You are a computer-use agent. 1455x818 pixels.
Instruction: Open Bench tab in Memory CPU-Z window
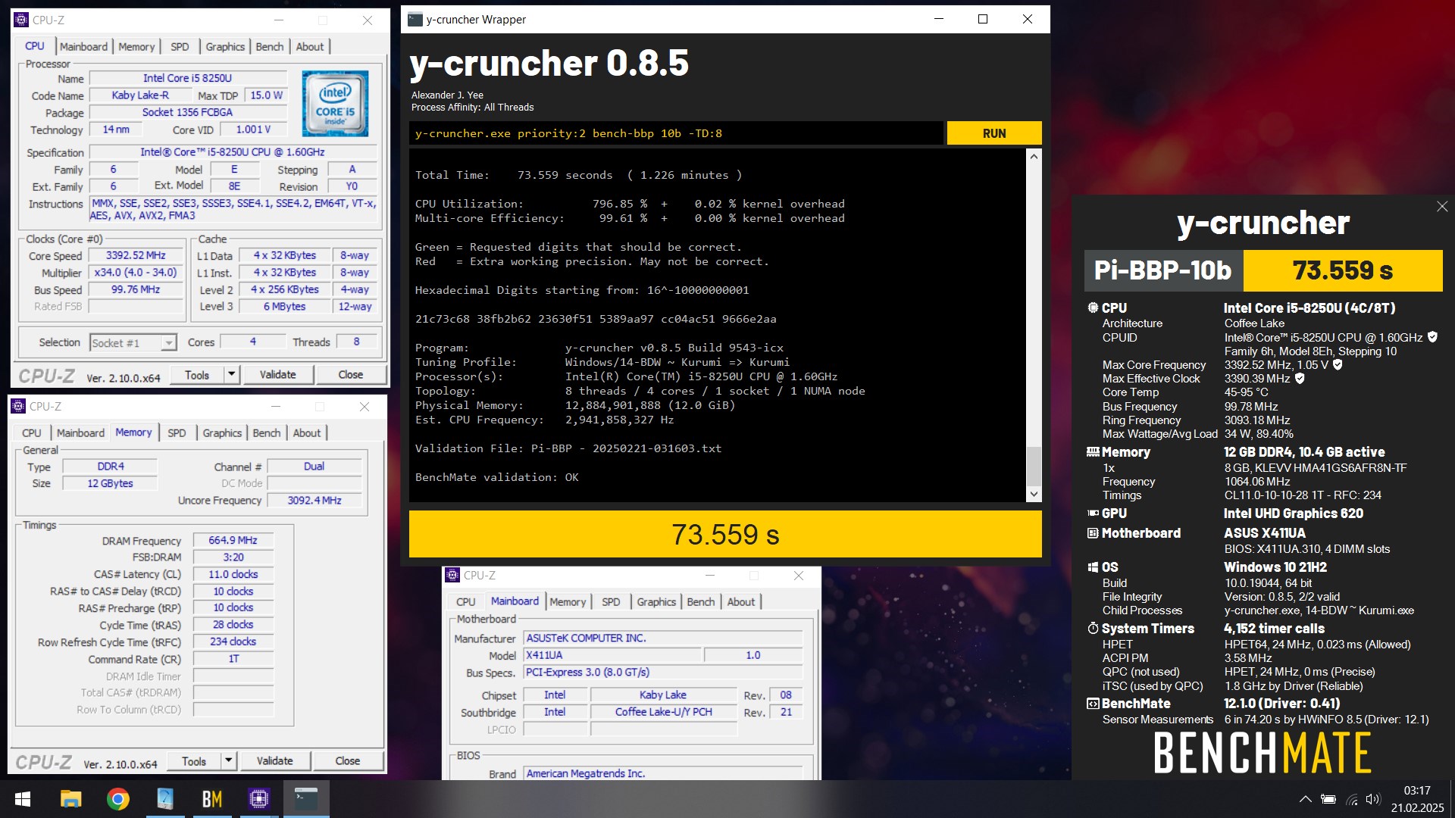[x=267, y=432]
